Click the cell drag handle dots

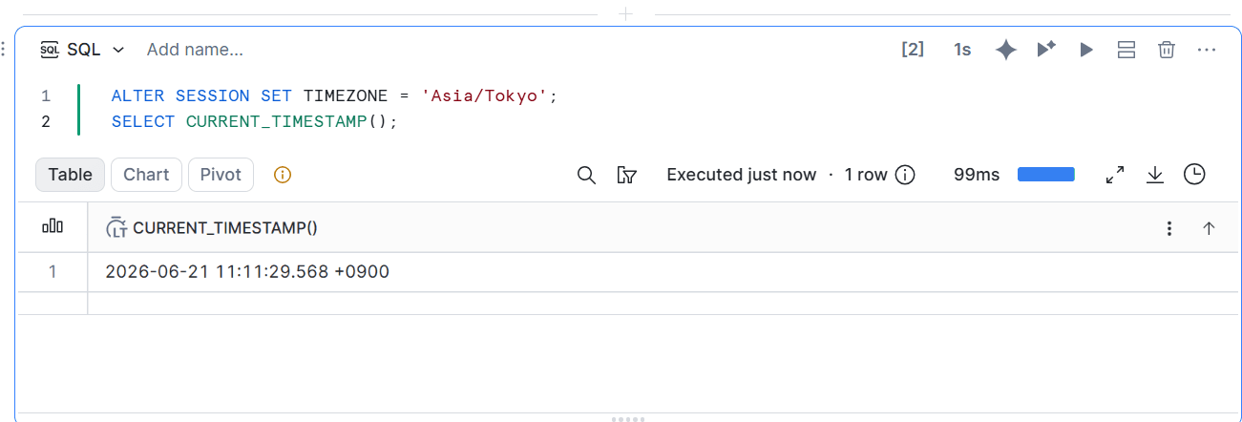pyautogui.click(x=4, y=50)
